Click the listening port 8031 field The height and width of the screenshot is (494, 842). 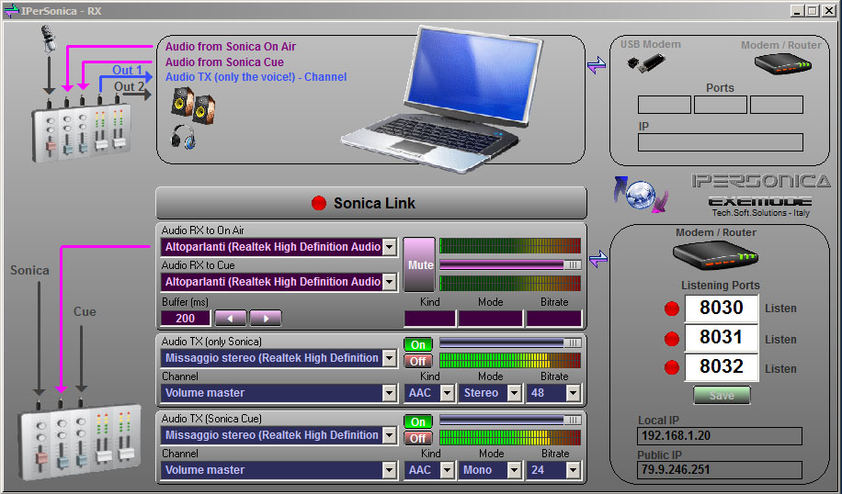coord(722,337)
